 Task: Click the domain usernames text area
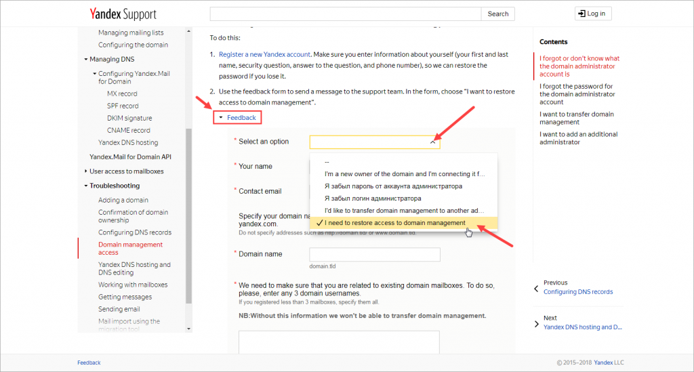[x=339, y=342]
